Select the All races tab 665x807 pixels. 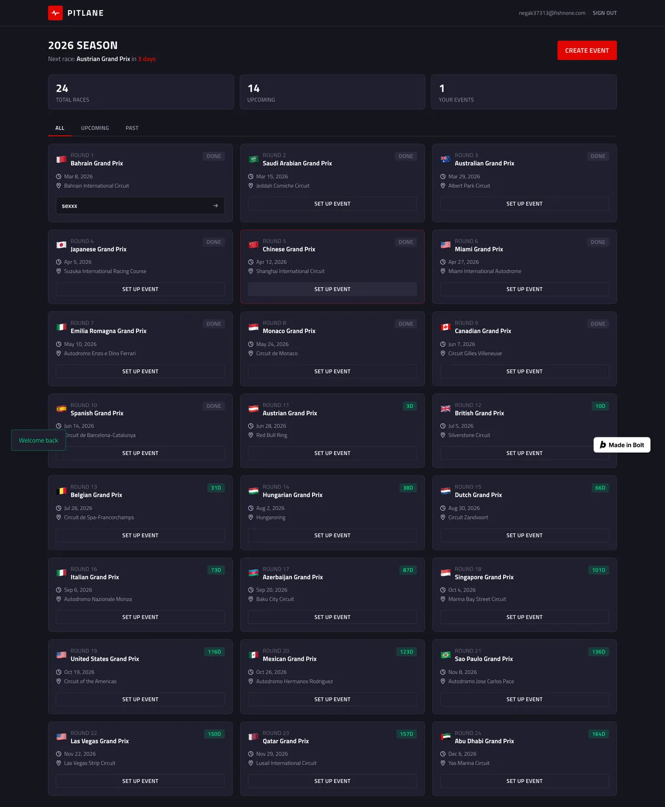(x=60, y=128)
